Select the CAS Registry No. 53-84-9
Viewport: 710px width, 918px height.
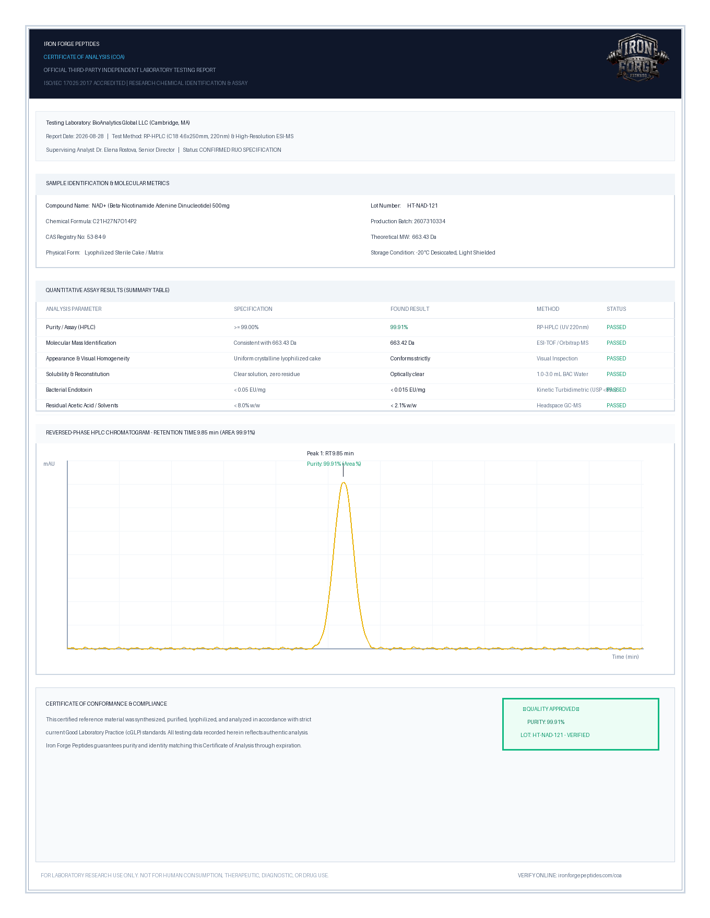pyautogui.click(x=96, y=237)
